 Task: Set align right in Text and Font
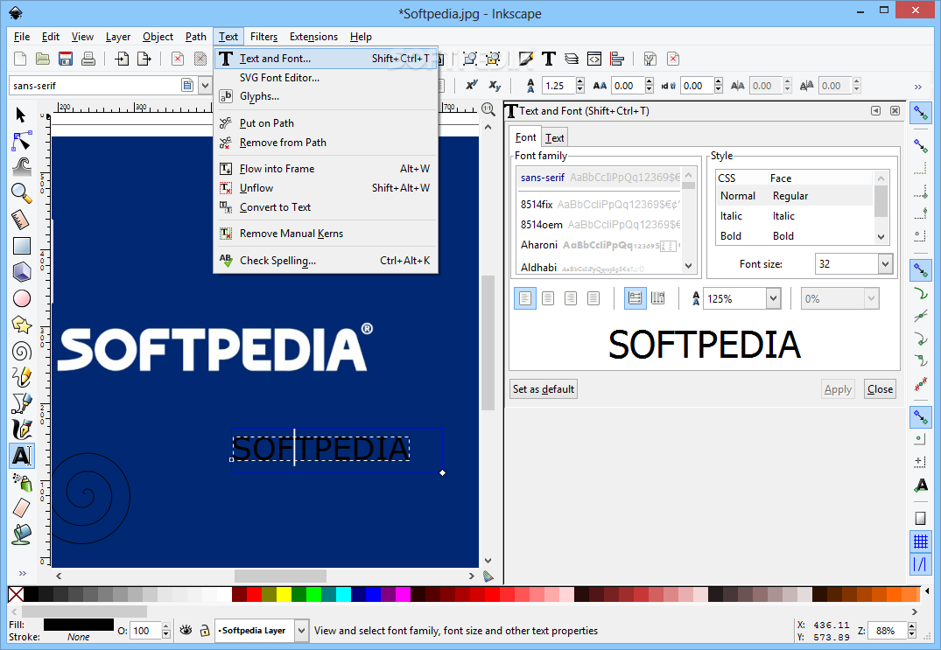click(x=571, y=298)
